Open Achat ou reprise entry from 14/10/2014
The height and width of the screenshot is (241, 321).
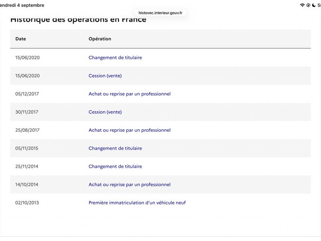pyautogui.click(x=129, y=185)
